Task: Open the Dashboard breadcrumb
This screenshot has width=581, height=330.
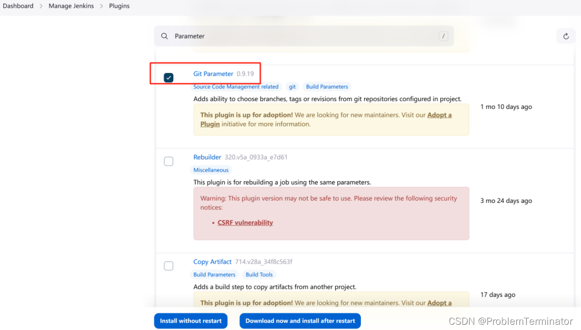Action: [x=18, y=6]
